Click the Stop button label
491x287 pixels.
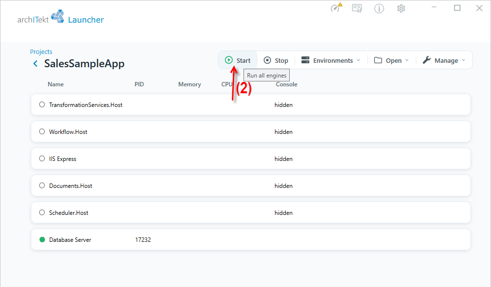point(281,60)
